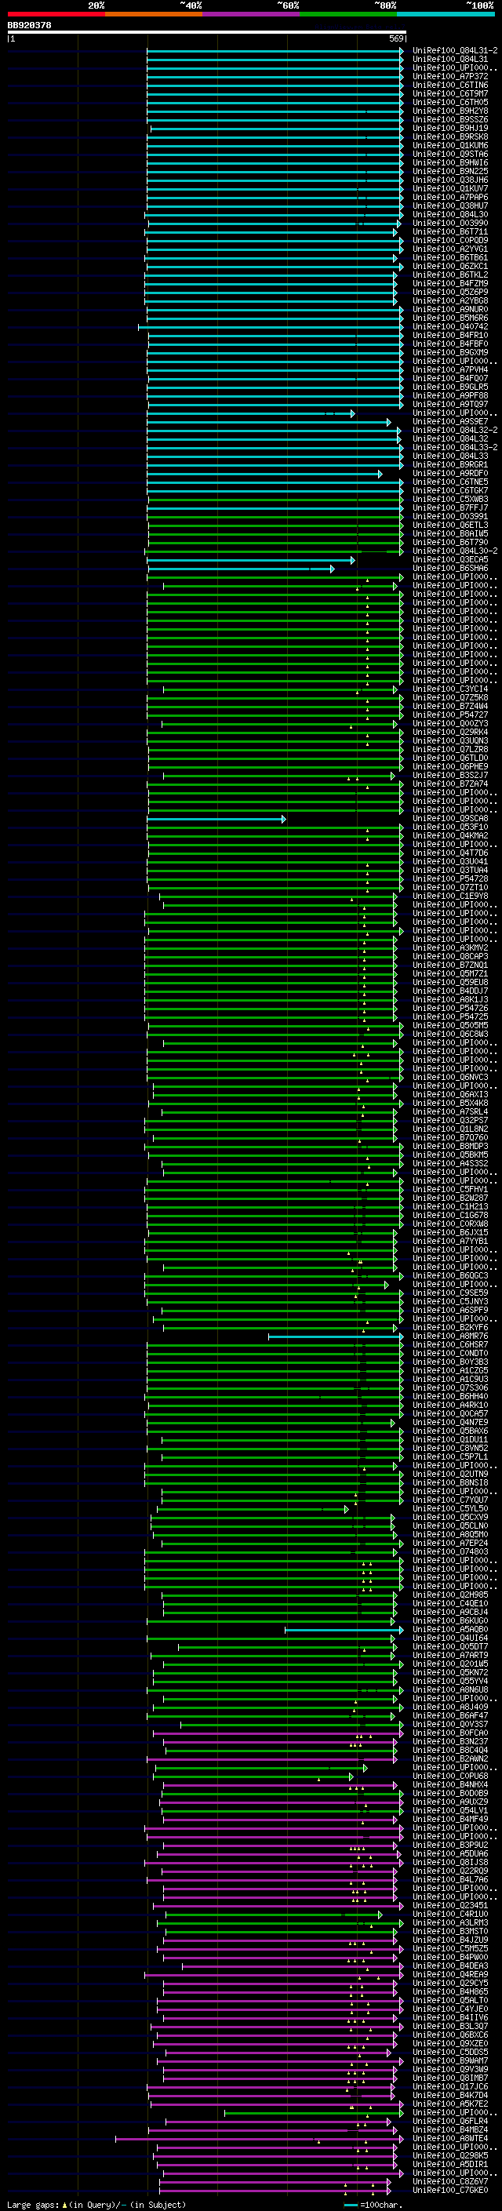Select hit label UniRef100_C5XWB3
The width and height of the screenshot is (502, 2211).
(x=450, y=499)
